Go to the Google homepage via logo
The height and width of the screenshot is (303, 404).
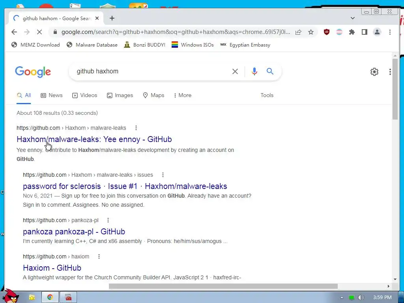[33, 72]
